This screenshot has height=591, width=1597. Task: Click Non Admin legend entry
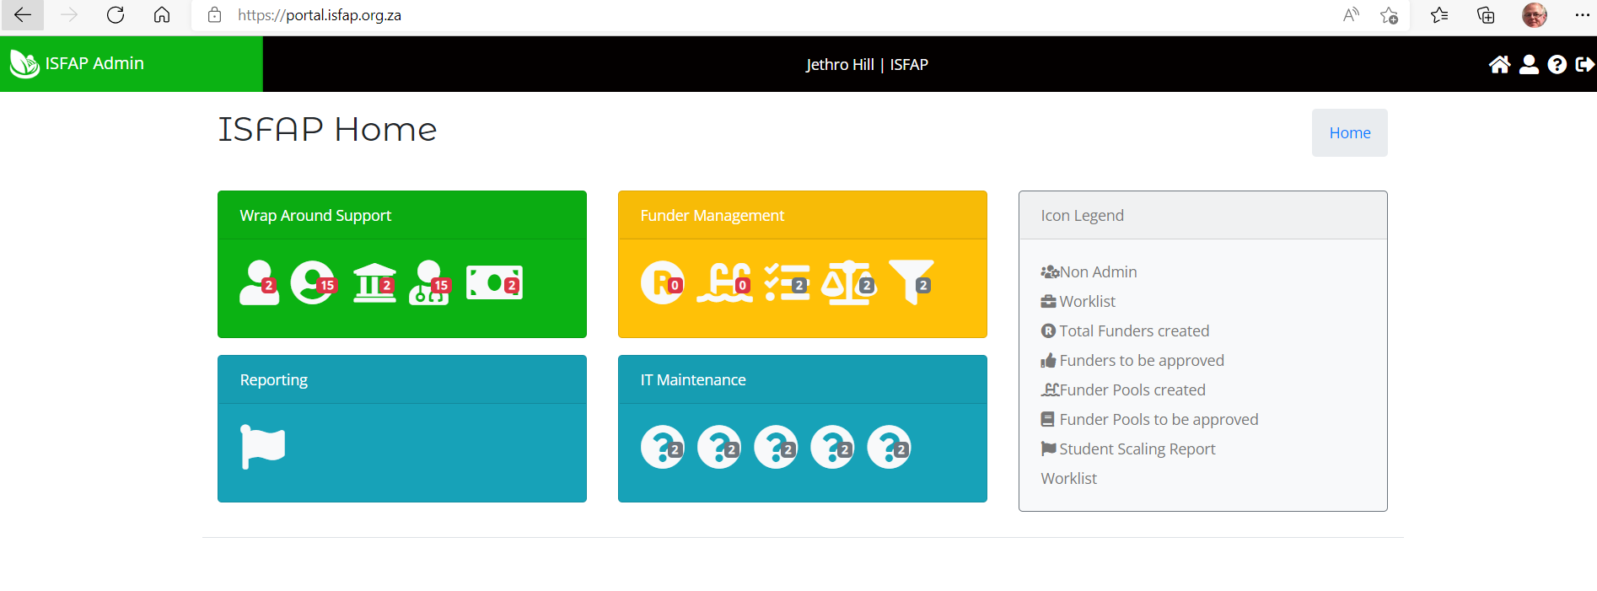(1089, 272)
